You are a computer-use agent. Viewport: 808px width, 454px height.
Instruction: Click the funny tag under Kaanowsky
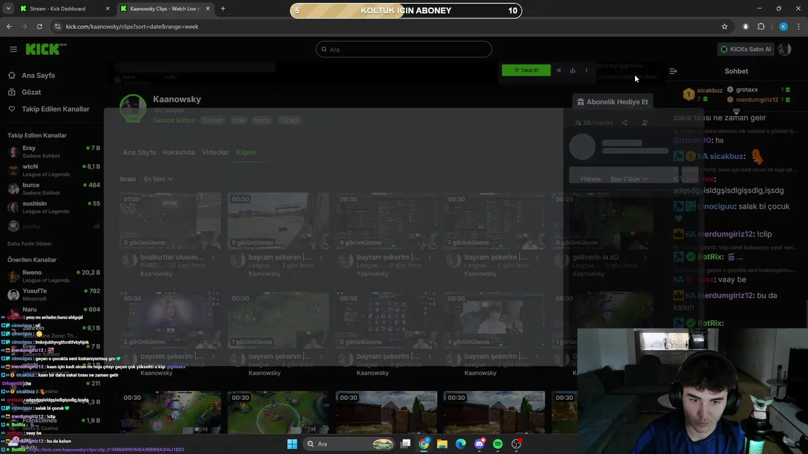(261, 120)
